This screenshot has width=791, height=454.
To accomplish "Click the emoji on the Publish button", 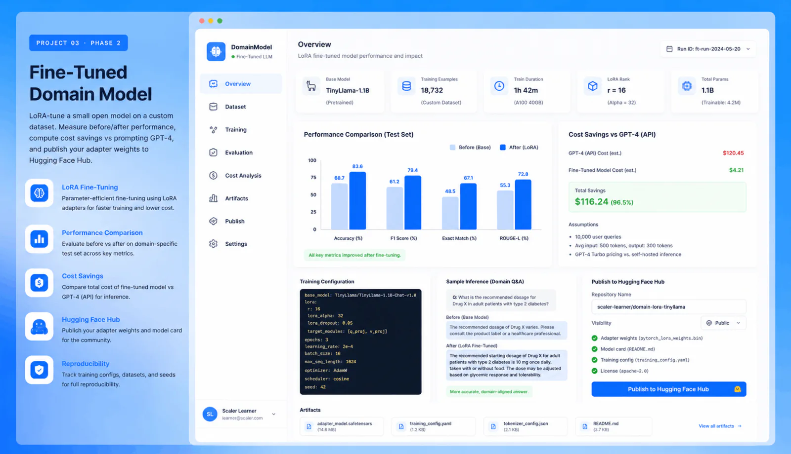I will 737,389.
